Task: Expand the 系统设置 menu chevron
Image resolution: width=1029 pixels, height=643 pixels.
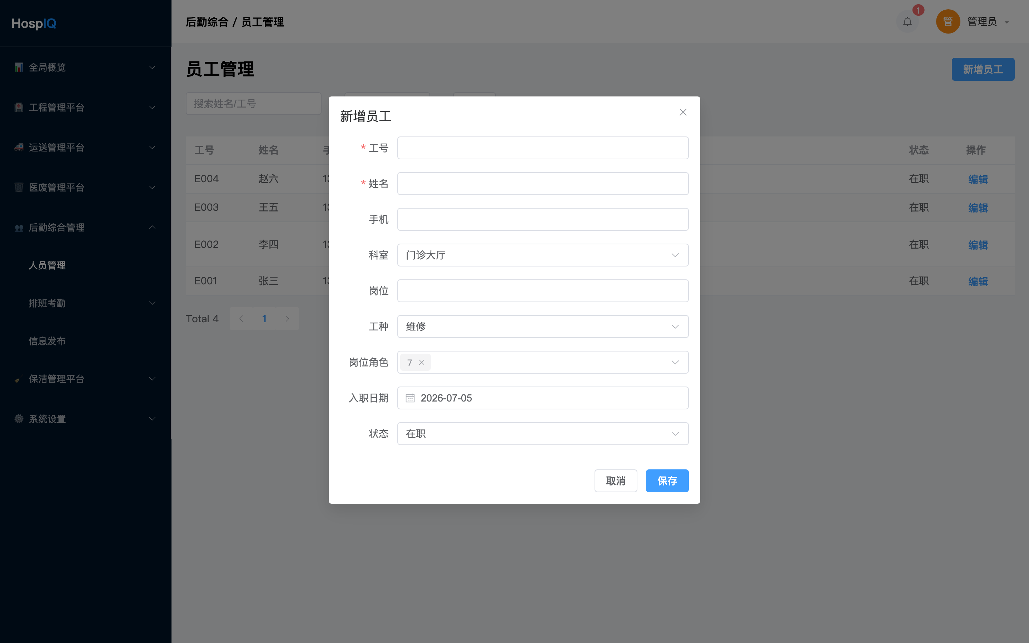Action: [x=152, y=419]
